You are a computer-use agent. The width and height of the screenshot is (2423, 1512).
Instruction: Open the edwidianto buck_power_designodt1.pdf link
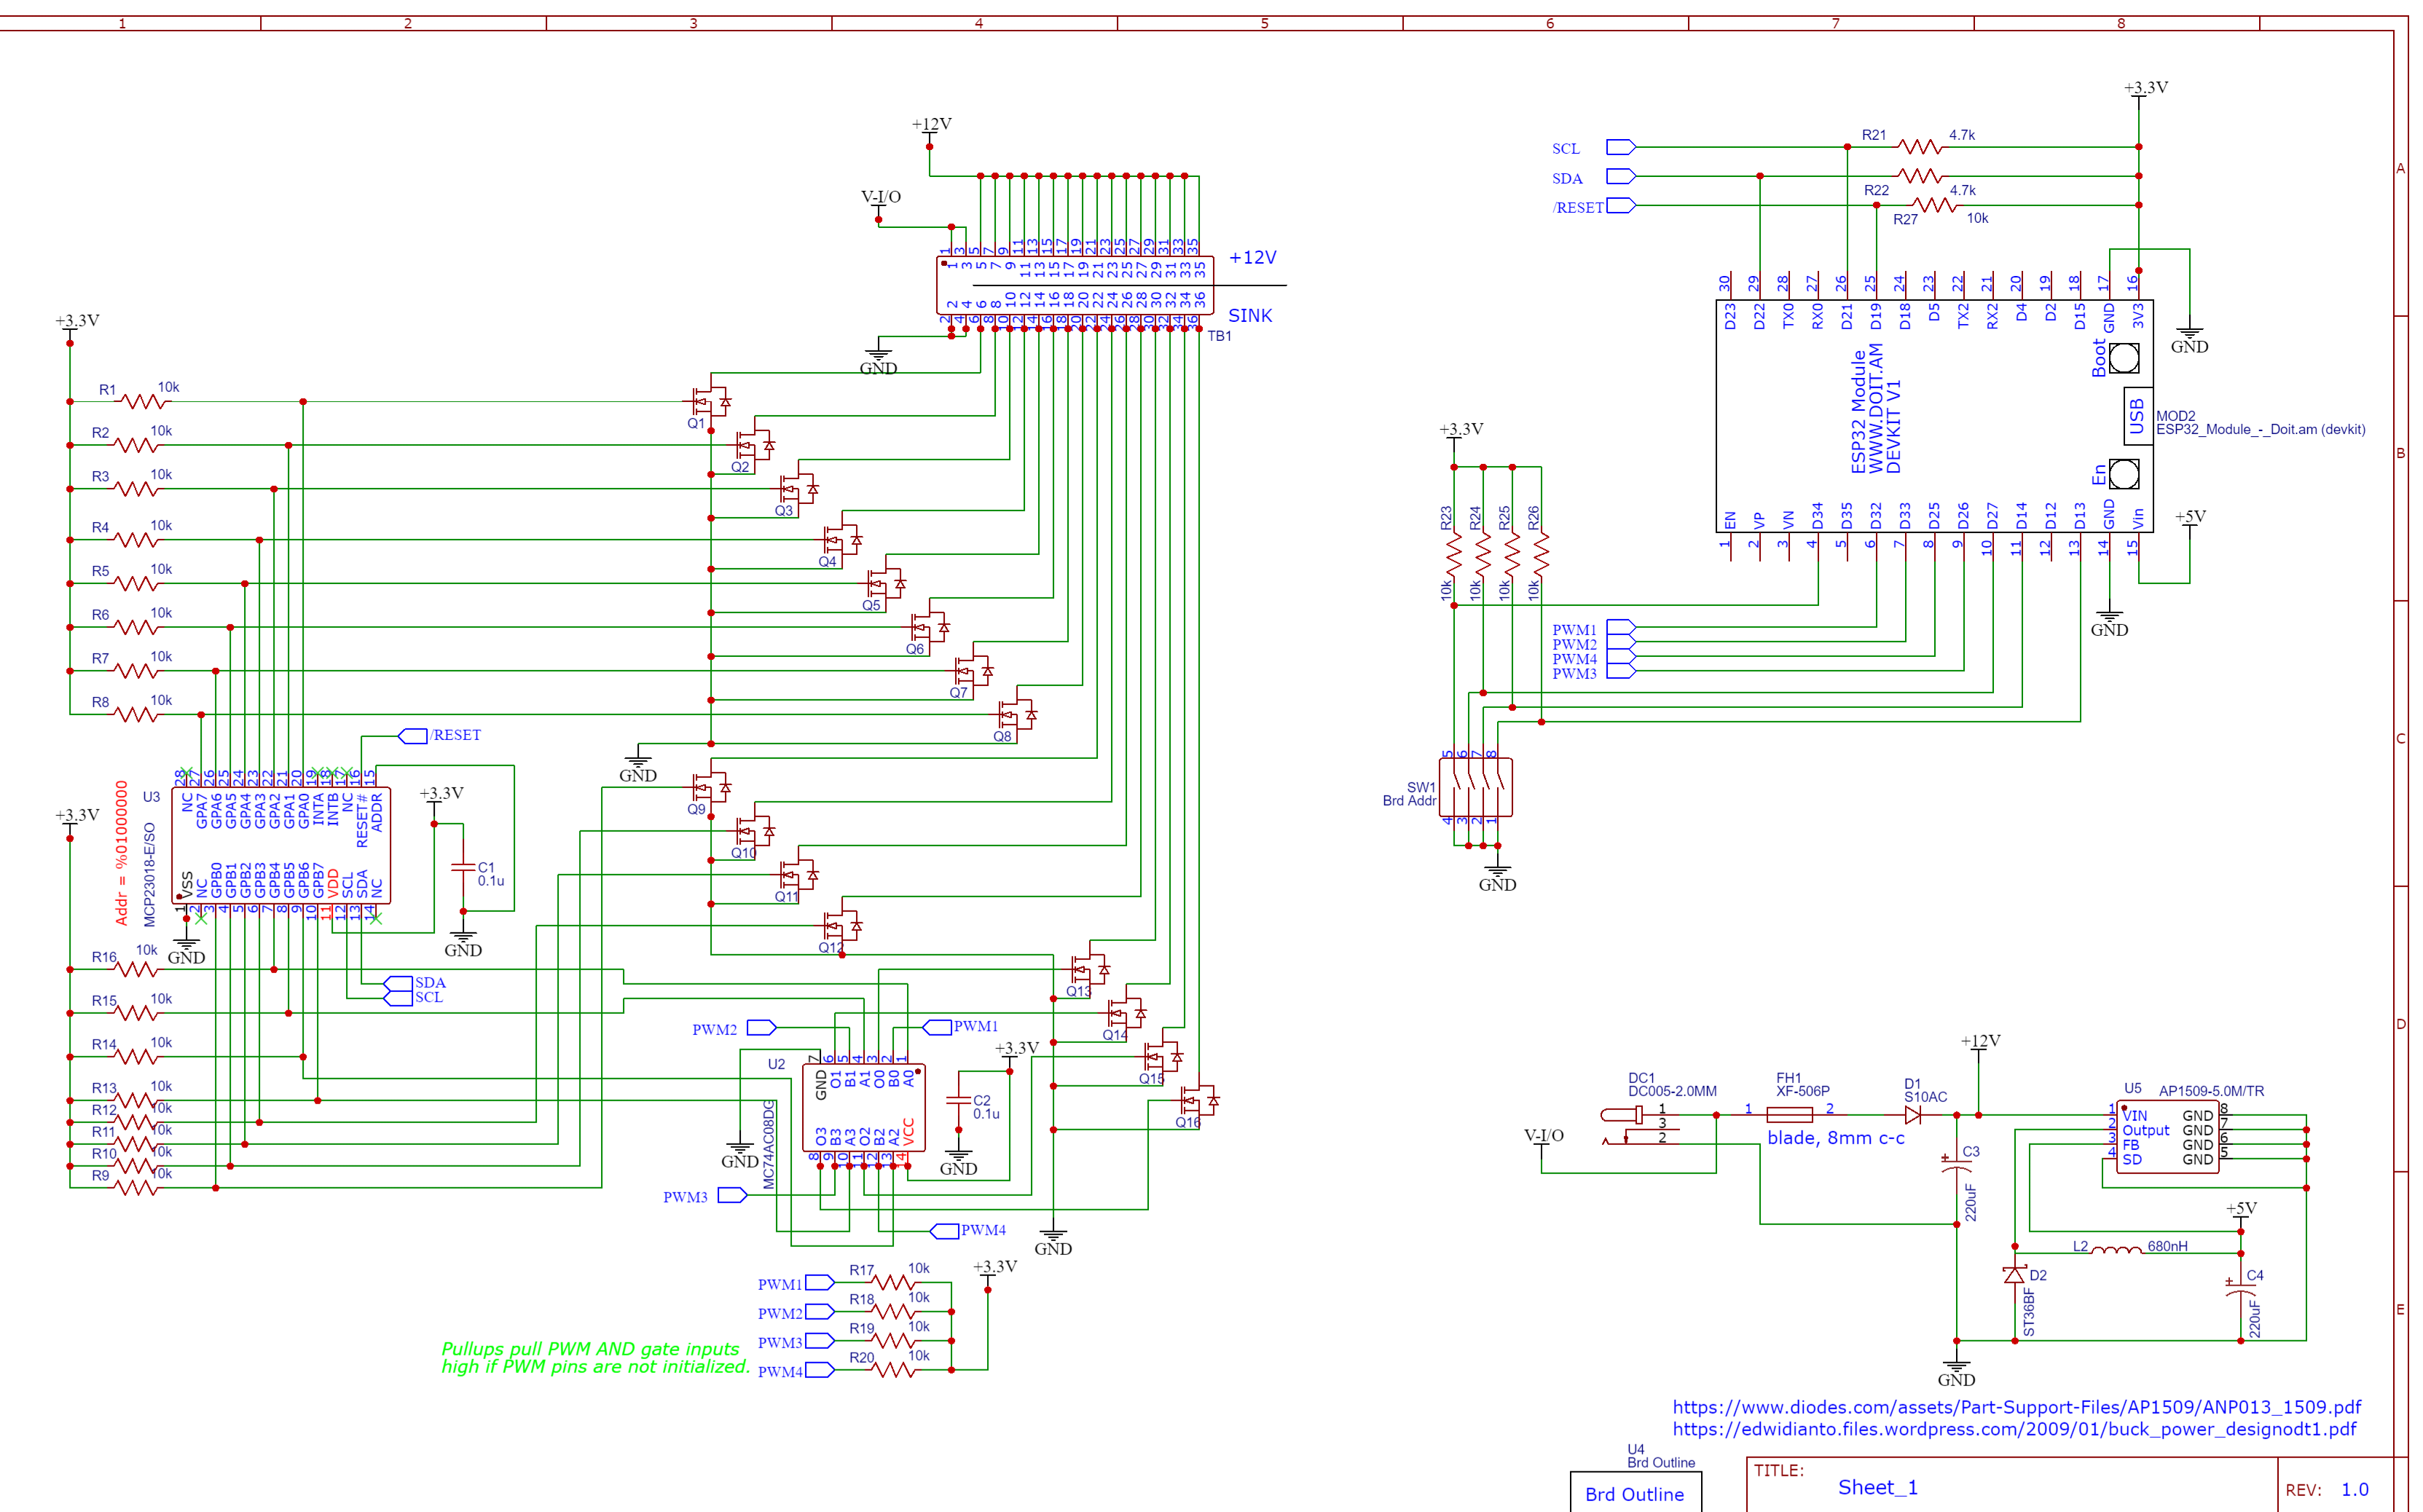2014,1429
